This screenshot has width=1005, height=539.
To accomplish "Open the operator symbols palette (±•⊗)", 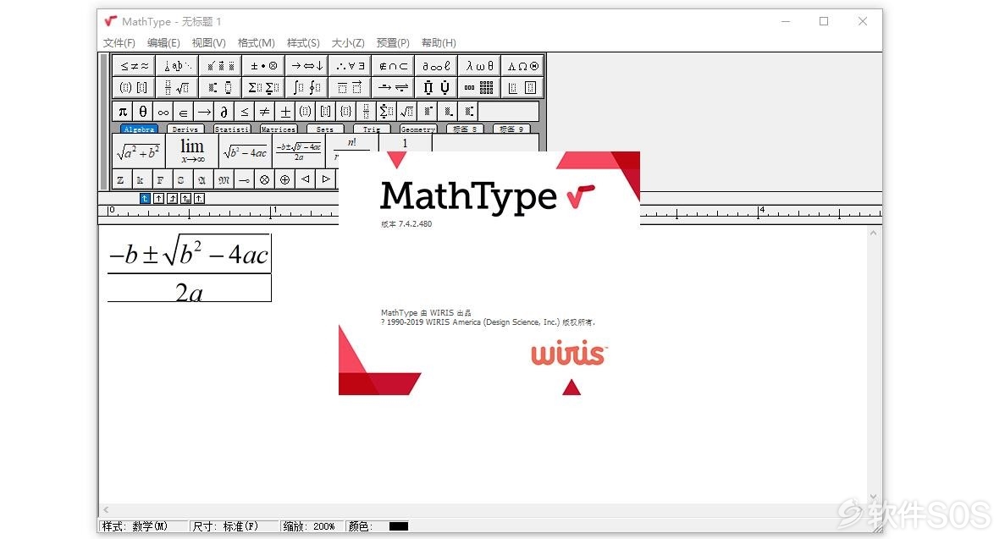I will coord(263,65).
